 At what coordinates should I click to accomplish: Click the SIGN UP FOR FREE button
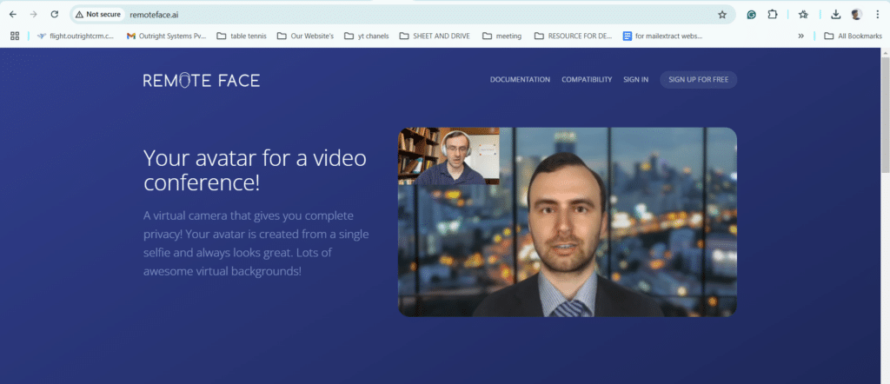pos(698,80)
